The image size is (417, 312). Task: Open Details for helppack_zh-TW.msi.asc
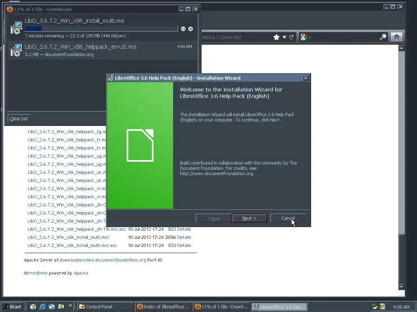coord(184,229)
